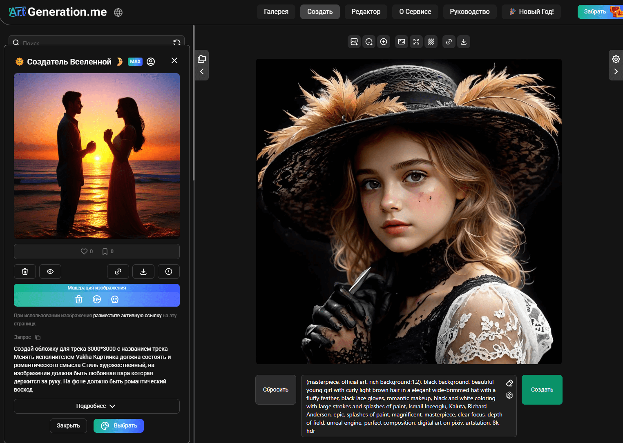Copy the prompt next to Запрос label

point(38,337)
